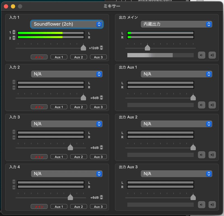Click the L channel stepper in 入力 2
The height and width of the screenshot is (216, 224).
coord(14,82)
